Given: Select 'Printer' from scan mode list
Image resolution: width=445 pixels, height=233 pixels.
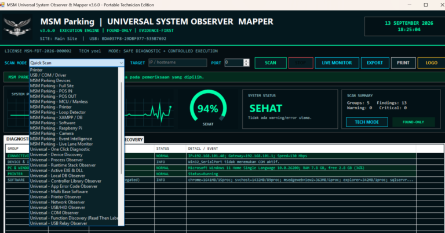Looking at the screenshot, I should pos(37,70).
